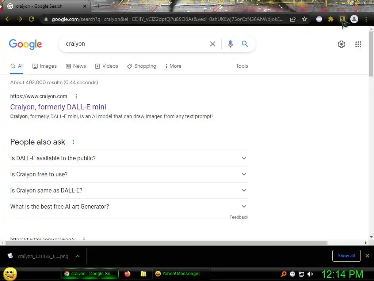This screenshot has height=281, width=374.
Task: Close the downloads bar
Action: click(x=367, y=256)
